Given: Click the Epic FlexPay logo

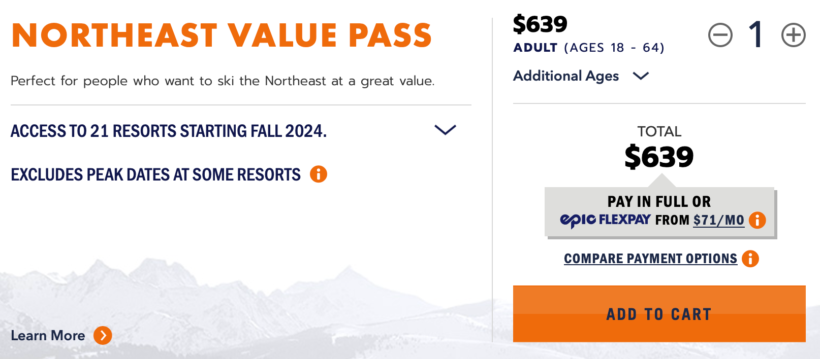Looking at the screenshot, I should pos(605,220).
